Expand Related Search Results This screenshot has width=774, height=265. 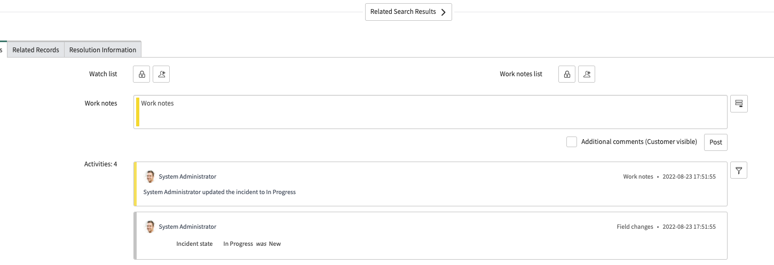[x=408, y=12]
